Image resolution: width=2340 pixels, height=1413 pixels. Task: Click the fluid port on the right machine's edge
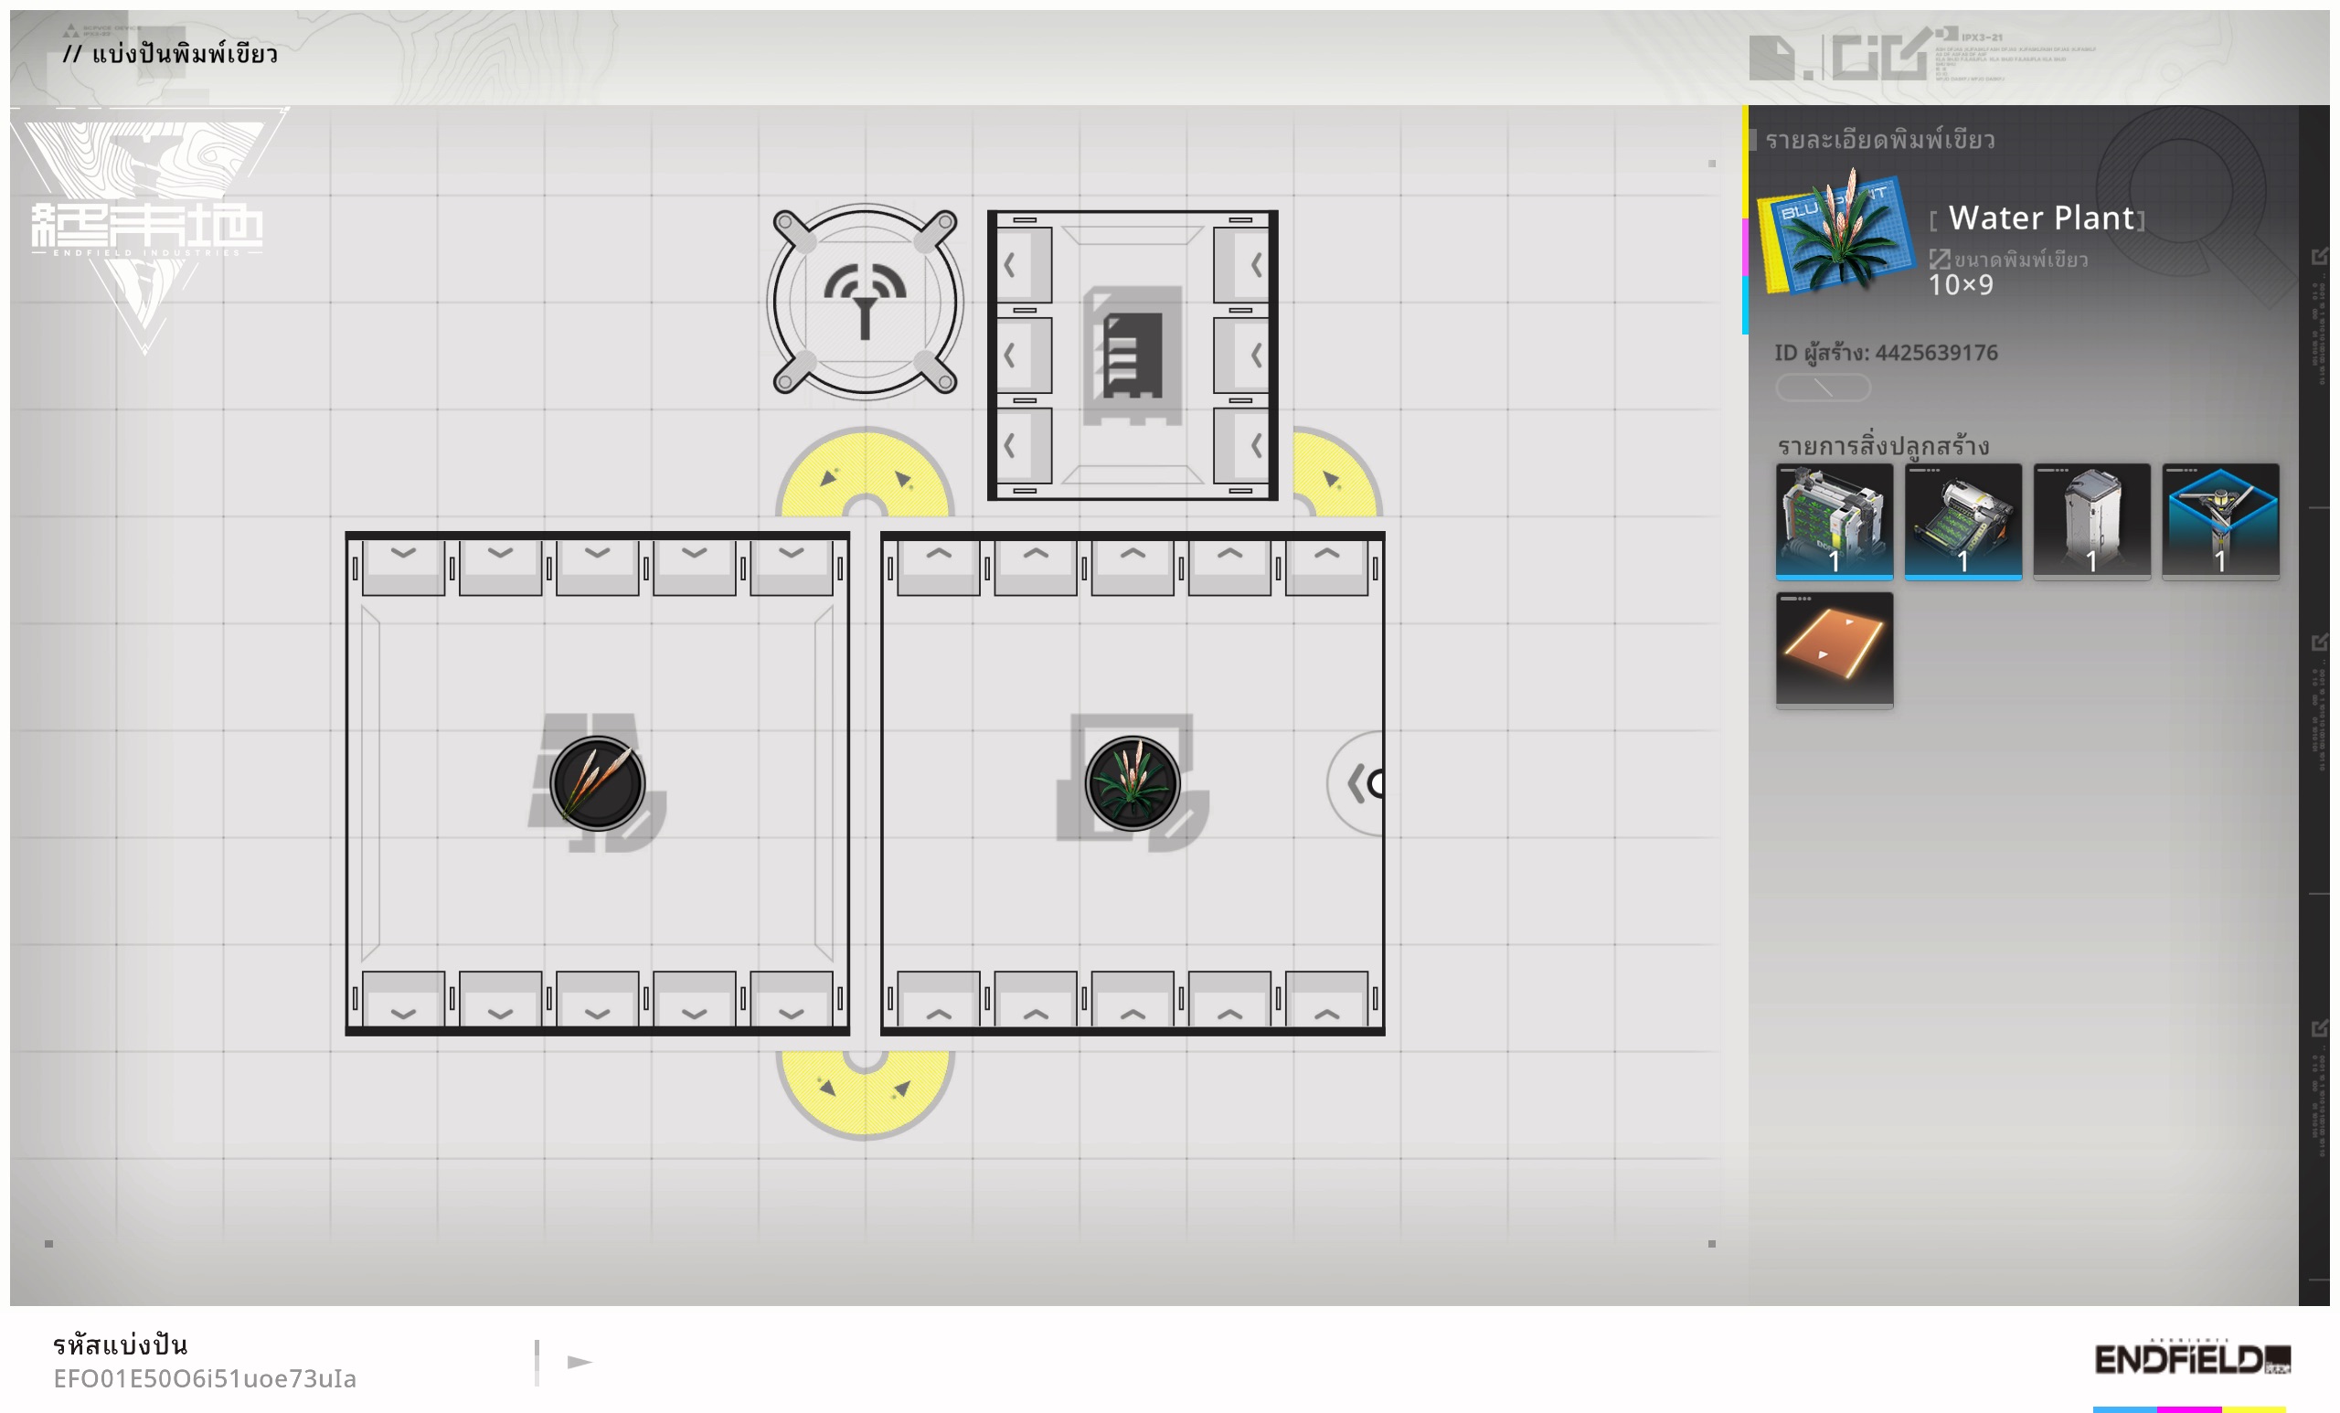pyautogui.click(x=1361, y=783)
